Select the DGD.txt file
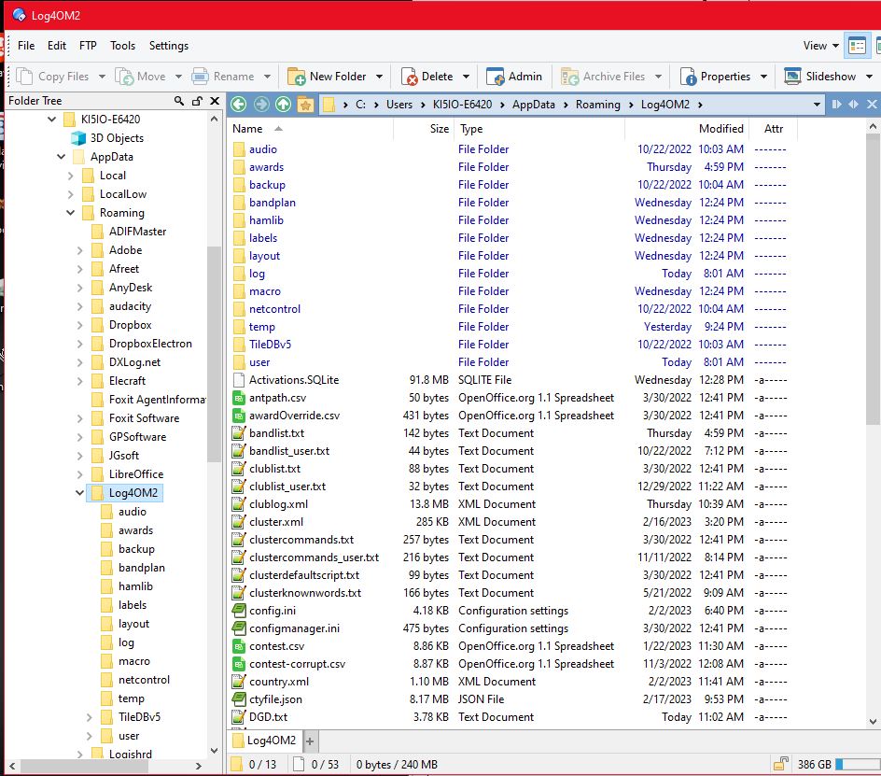 pos(269,717)
